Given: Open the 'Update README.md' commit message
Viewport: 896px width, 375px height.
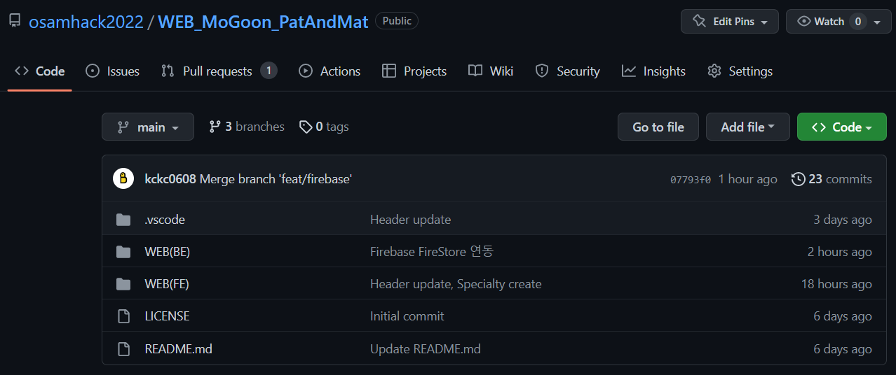Looking at the screenshot, I should pyautogui.click(x=426, y=348).
